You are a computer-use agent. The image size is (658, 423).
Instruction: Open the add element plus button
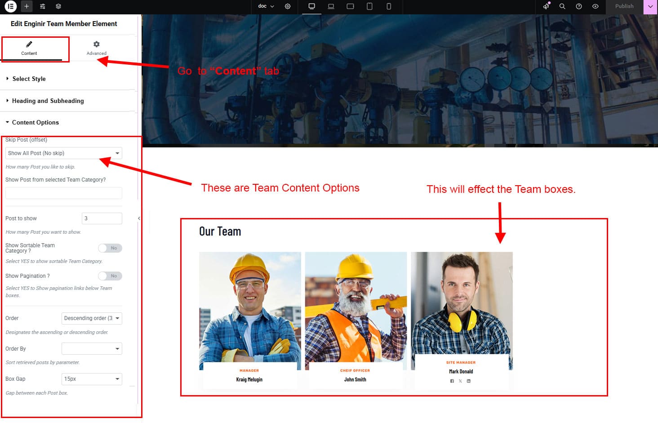pos(27,6)
